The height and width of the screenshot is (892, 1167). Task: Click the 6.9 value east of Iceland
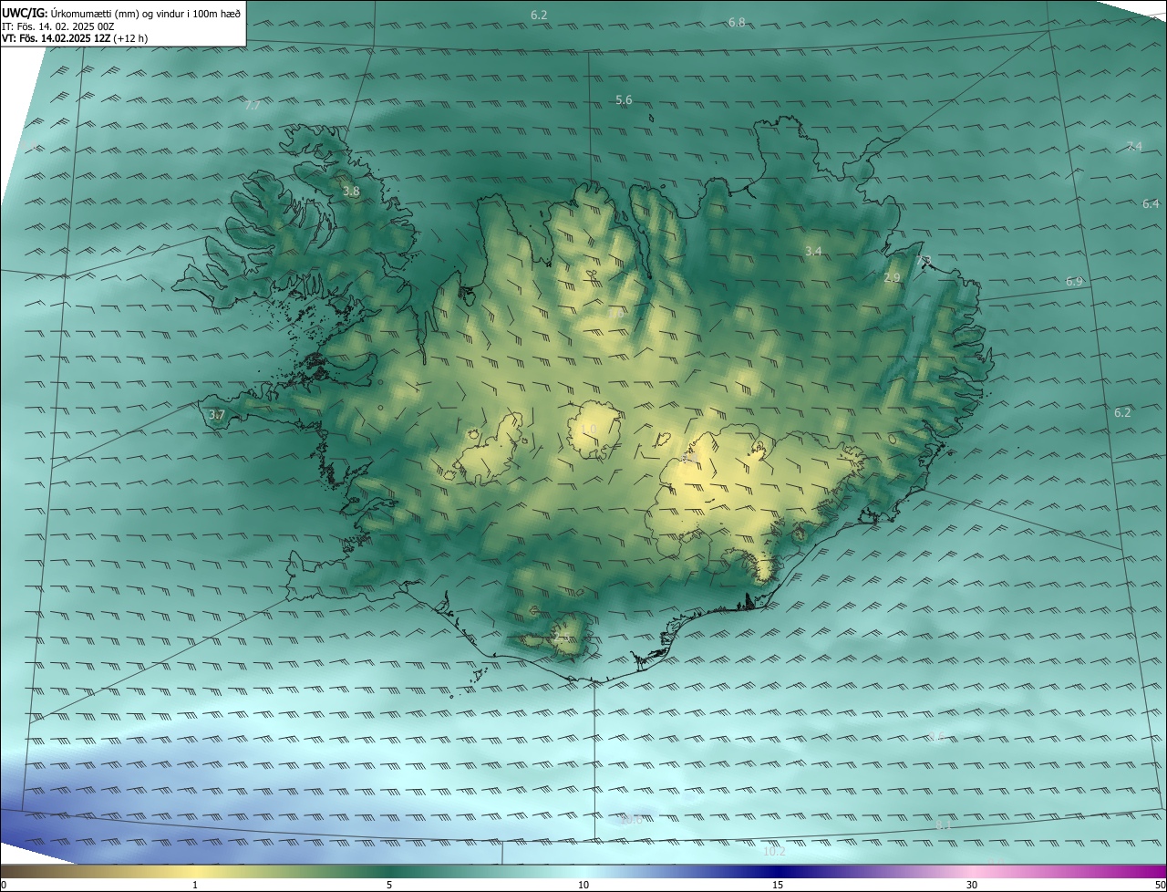point(1074,282)
